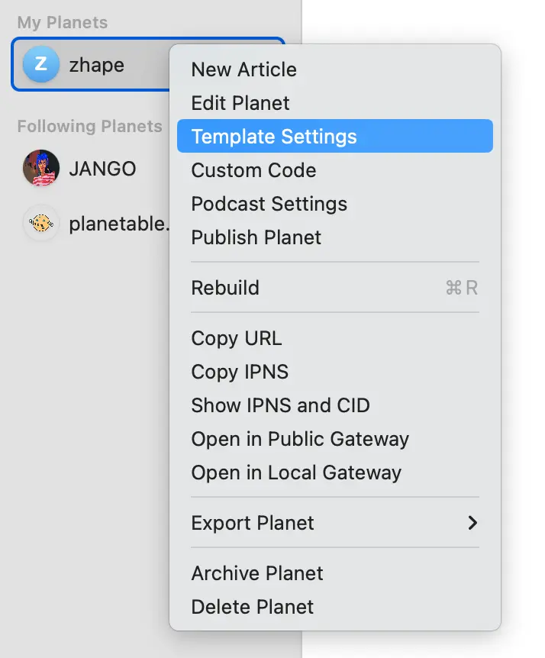The height and width of the screenshot is (658, 545).
Task: Select Custom Code
Action: pos(253,170)
